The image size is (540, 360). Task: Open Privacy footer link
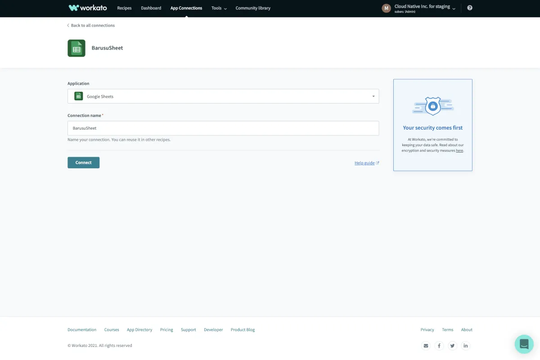pyautogui.click(x=427, y=330)
